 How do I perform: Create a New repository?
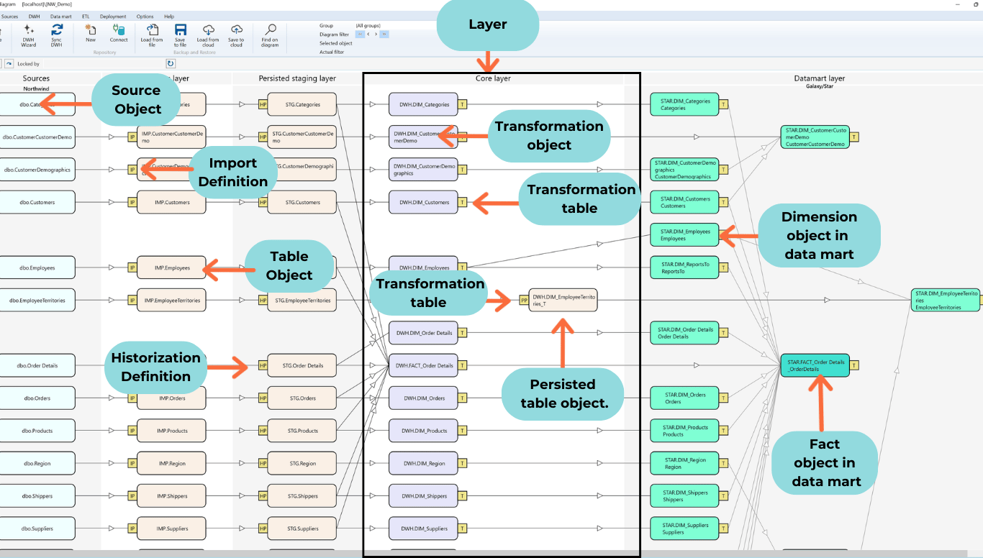[91, 33]
